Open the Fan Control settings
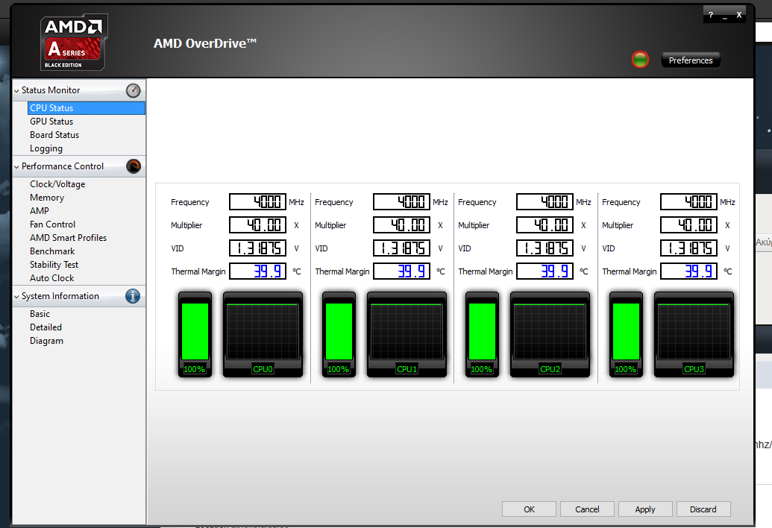Image resolution: width=772 pixels, height=528 pixels. pyautogui.click(x=52, y=224)
